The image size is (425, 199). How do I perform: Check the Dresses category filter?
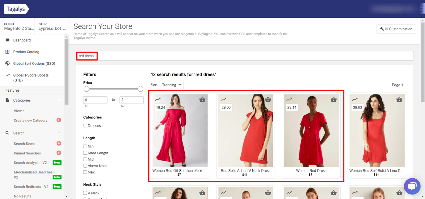(x=85, y=125)
